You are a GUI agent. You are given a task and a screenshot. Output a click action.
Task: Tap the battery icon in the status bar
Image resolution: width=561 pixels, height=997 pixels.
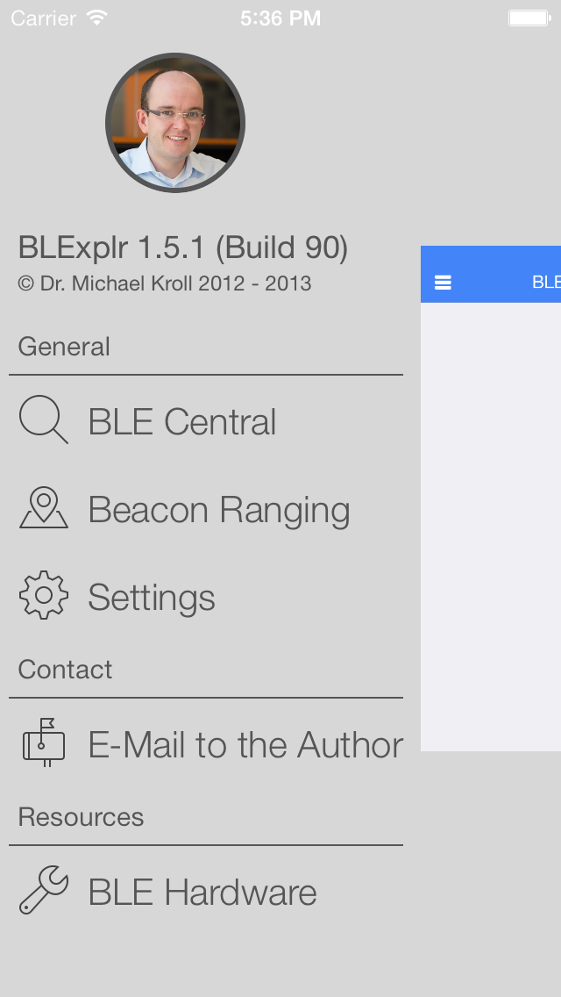point(529,18)
